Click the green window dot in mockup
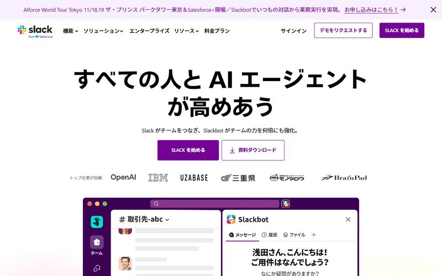This screenshot has height=276, width=442. point(105,204)
